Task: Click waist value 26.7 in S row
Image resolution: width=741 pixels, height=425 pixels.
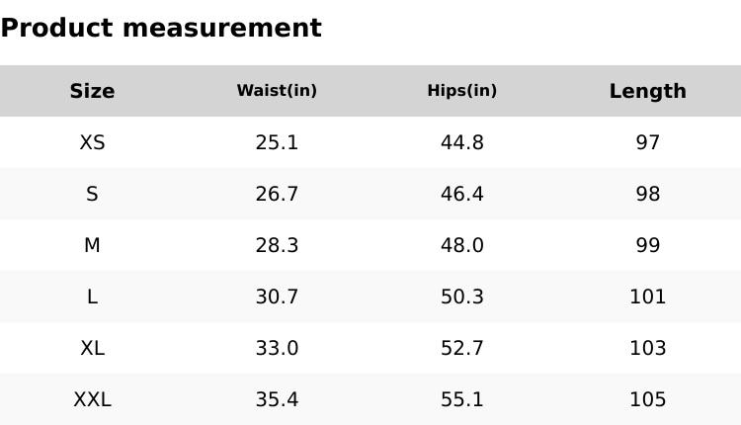Action: pyautogui.click(x=277, y=194)
